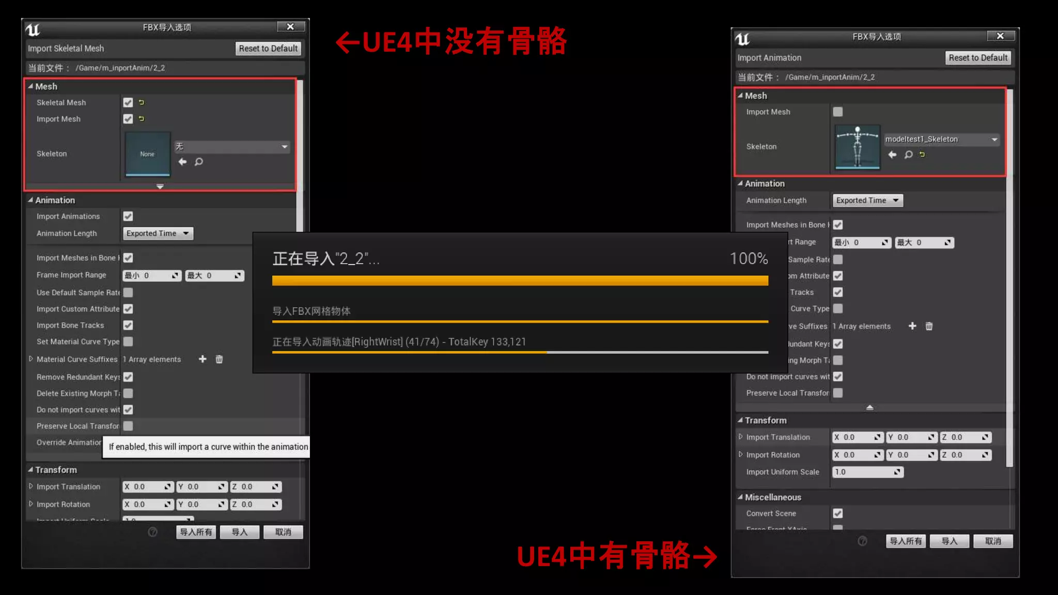
Task: Add array element in right Import Animation dialog
Action: coord(912,326)
